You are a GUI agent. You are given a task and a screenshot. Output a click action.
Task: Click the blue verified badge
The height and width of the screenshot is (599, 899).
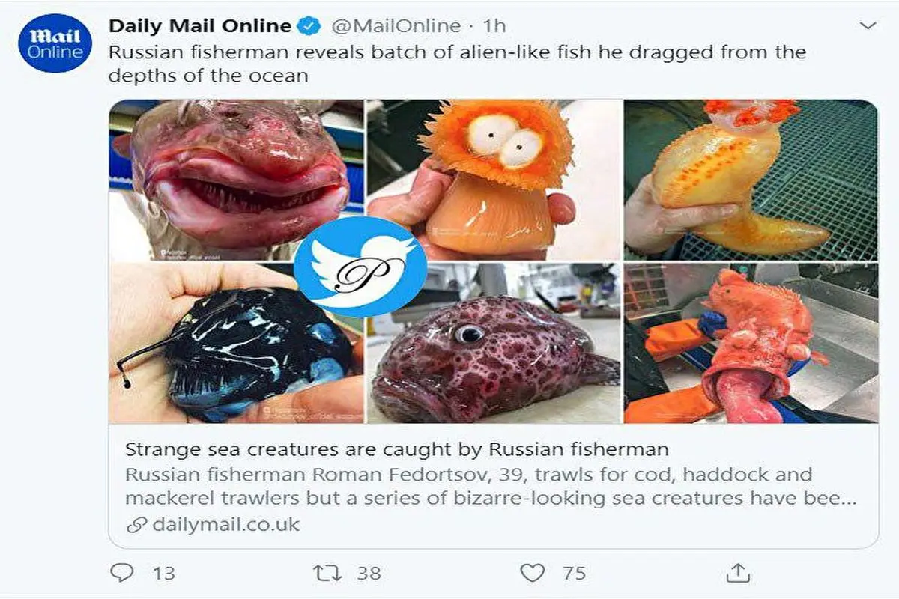click(308, 26)
